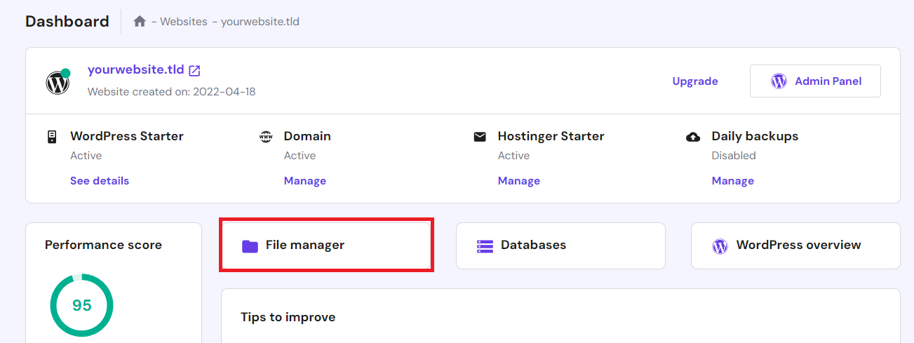Viewport: 914px width, 343px height.
Task: Click the WordPress overview logo icon
Action: click(720, 246)
